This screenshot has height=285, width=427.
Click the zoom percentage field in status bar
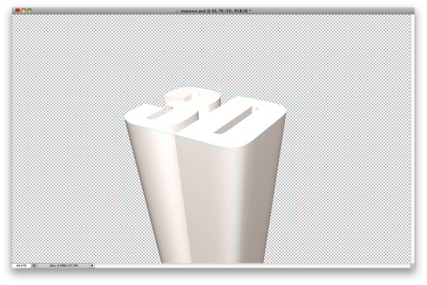pos(21,265)
